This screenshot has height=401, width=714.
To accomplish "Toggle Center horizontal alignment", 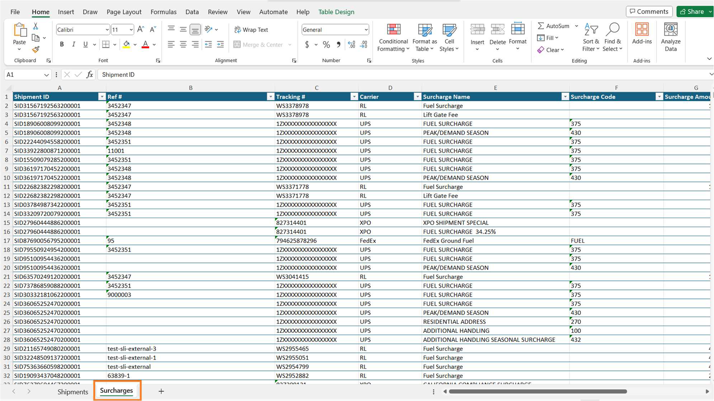I will [x=183, y=44].
